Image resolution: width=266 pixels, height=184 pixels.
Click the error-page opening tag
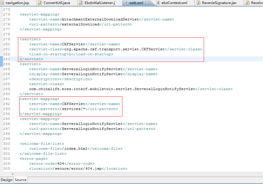[33, 159]
